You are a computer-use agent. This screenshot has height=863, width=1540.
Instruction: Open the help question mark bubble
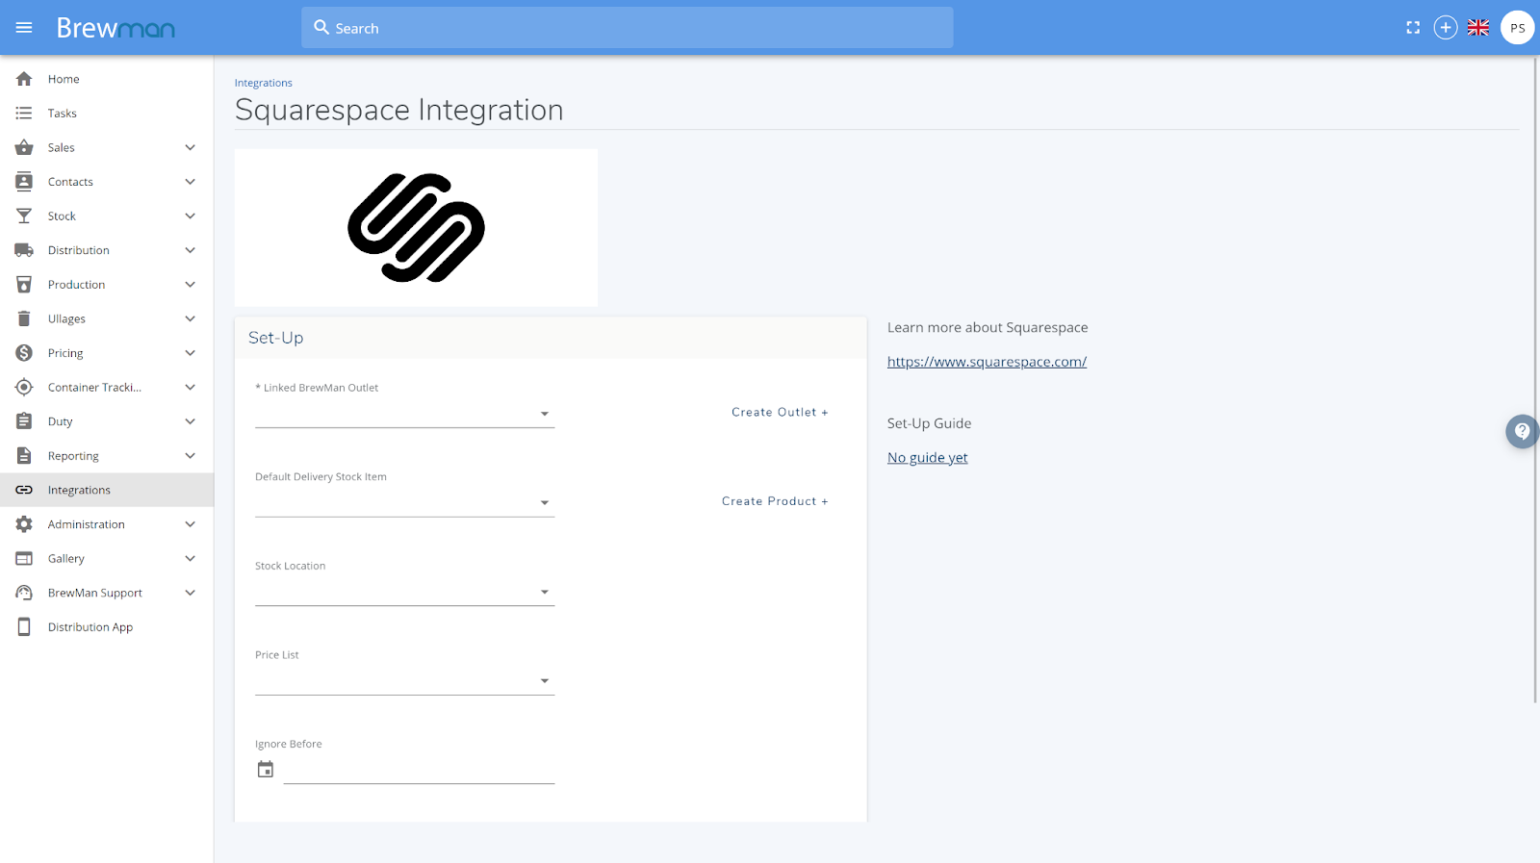coord(1522,431)
